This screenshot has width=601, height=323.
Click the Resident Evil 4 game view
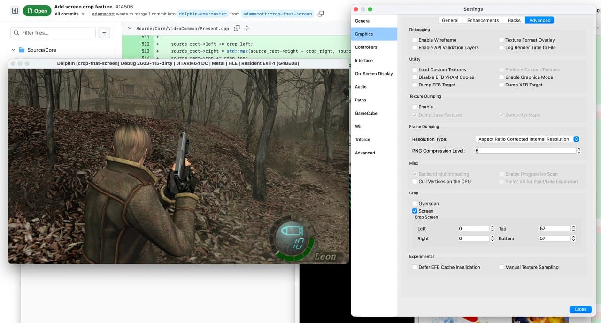[178, 166]
